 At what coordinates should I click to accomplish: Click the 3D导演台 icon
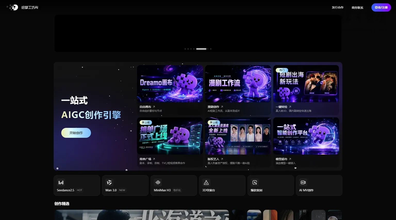point(206,183)
